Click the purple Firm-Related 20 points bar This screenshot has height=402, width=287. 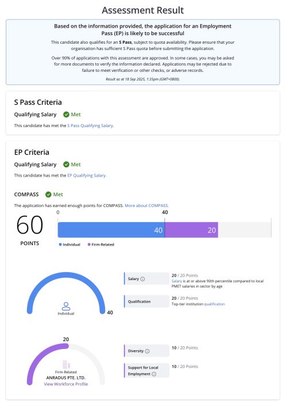click(191, 230)
